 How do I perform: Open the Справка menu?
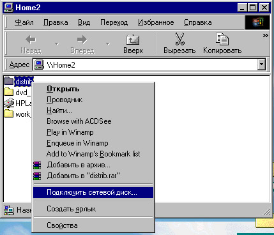coord(198,22)
